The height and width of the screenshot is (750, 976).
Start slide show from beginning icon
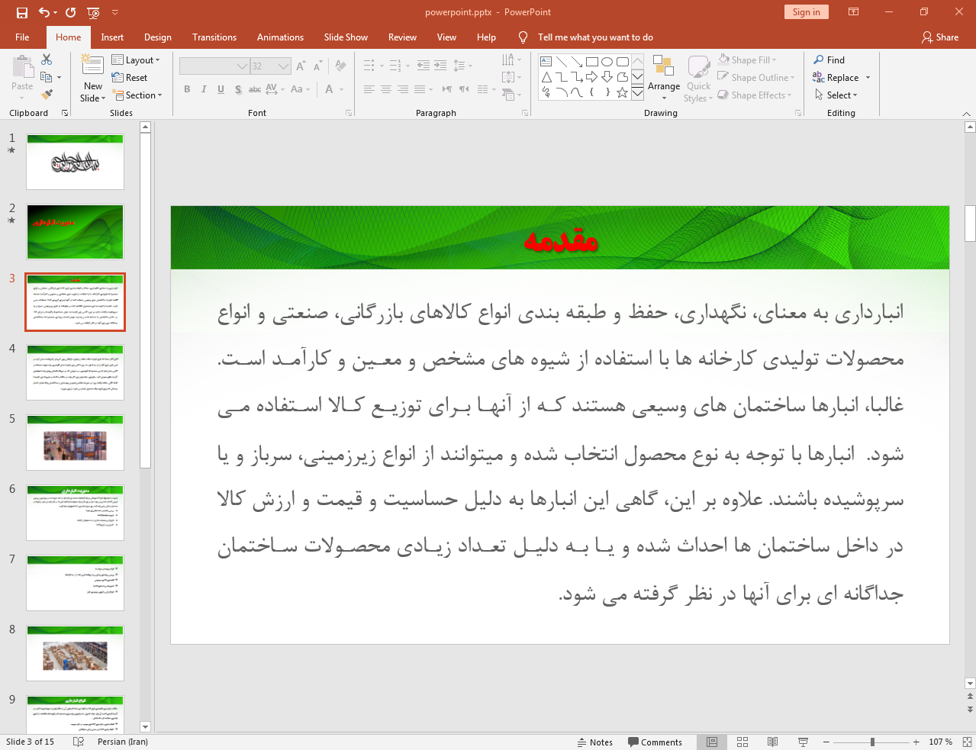(94, 12)
